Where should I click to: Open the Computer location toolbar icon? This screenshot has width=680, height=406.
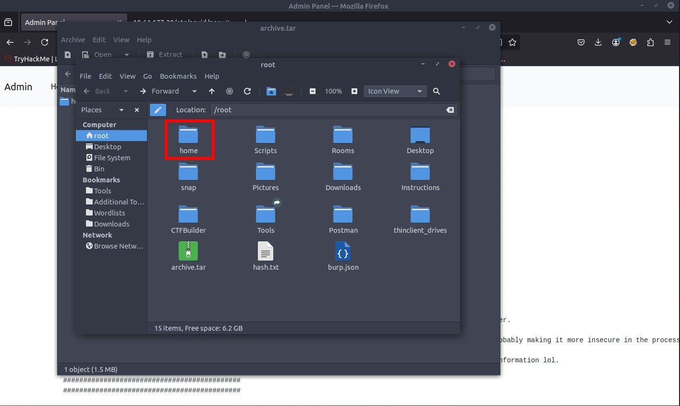tap(289, 91)
